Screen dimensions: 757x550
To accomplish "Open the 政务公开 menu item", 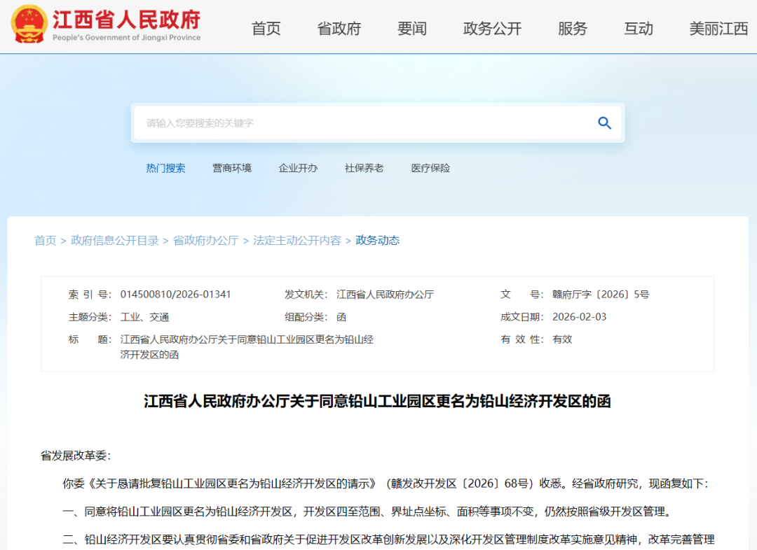I will pos(492,29).
